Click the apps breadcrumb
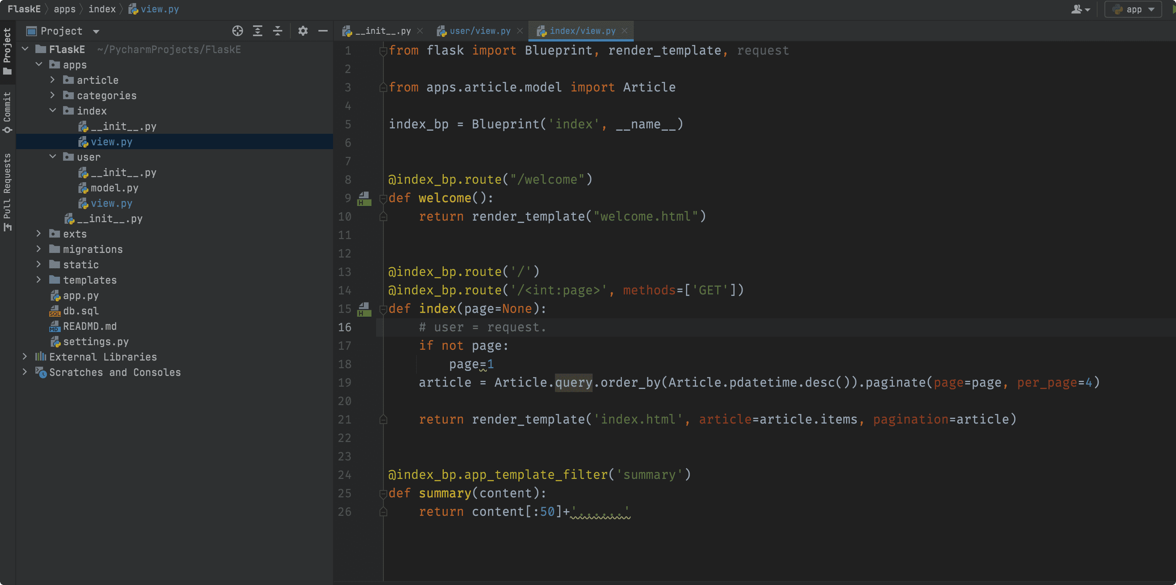The image size is (1176, 585). 64,9
